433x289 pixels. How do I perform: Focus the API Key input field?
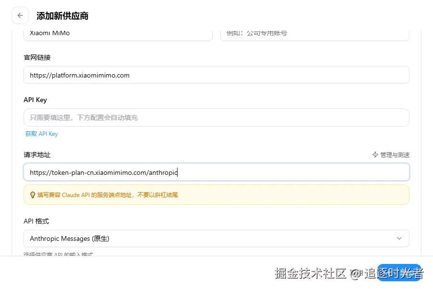(x=216, y=118)
